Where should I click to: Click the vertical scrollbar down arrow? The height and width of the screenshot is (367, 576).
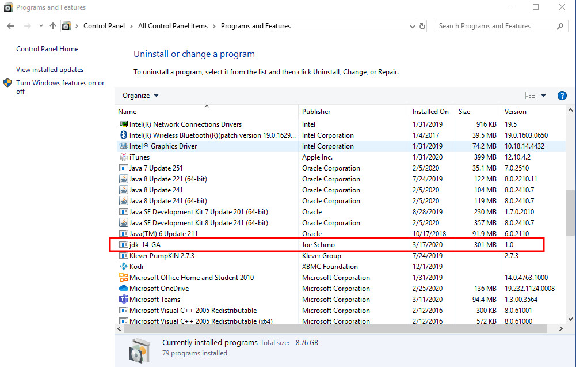[x=570, y=319]
